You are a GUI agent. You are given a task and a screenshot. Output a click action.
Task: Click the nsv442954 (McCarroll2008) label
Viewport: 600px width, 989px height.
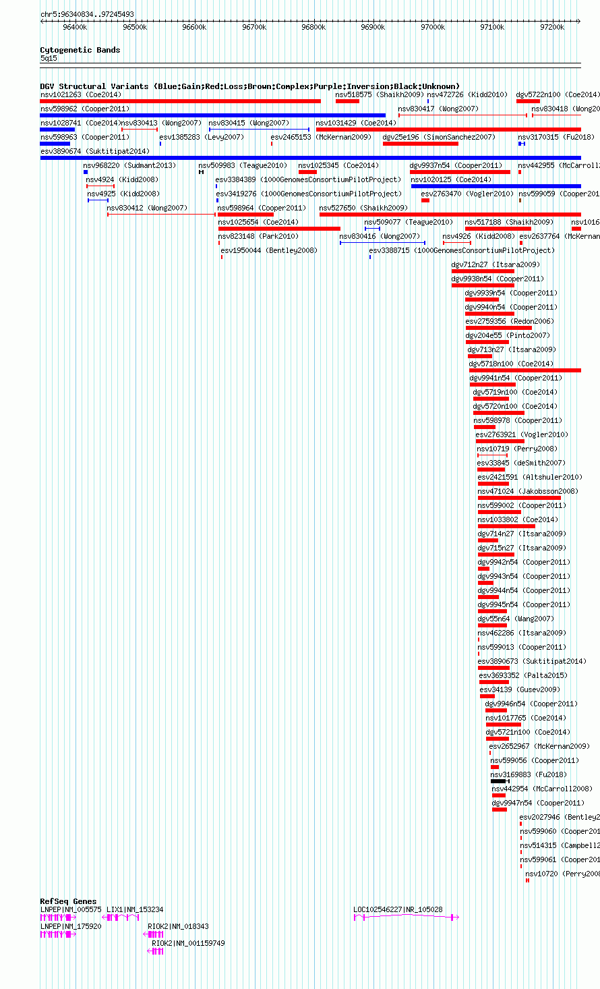[542, 789]
